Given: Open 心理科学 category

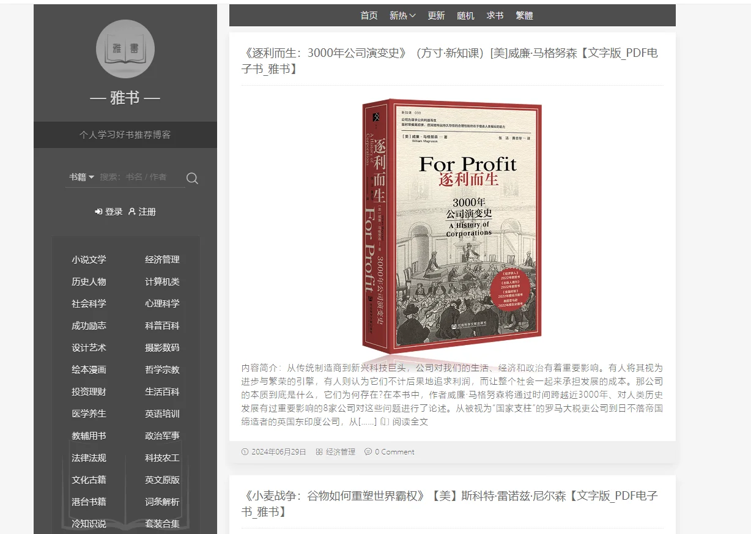Looking at the screenshot, I should pyautogui.click(x=162, y=303).
